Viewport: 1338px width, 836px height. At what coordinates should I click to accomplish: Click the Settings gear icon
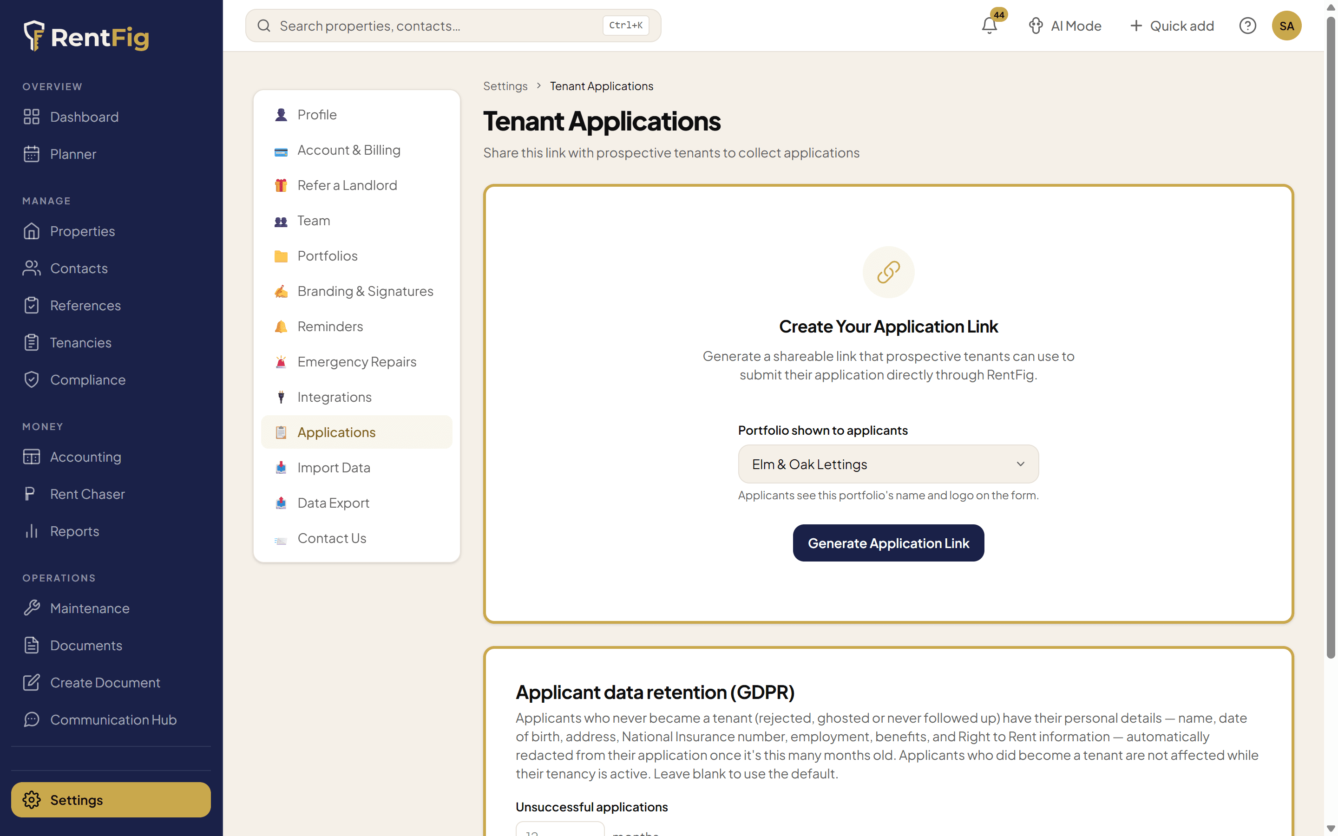32,800
